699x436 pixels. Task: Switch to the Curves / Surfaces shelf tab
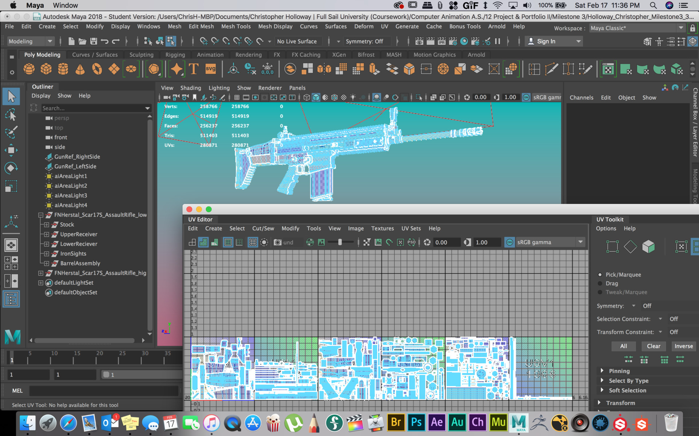click(x=95, y=54)
